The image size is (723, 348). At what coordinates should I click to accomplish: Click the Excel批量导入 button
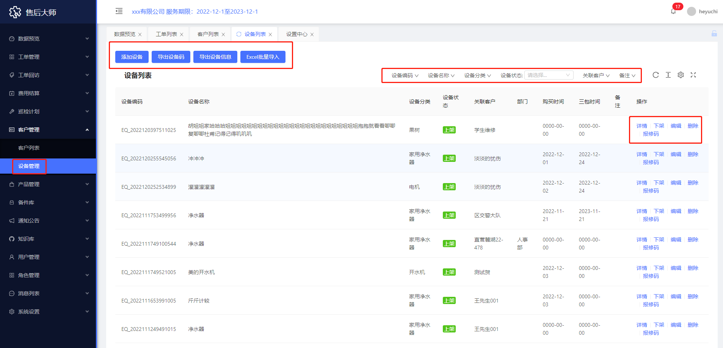pyautogui.click(x=263, y=57)
